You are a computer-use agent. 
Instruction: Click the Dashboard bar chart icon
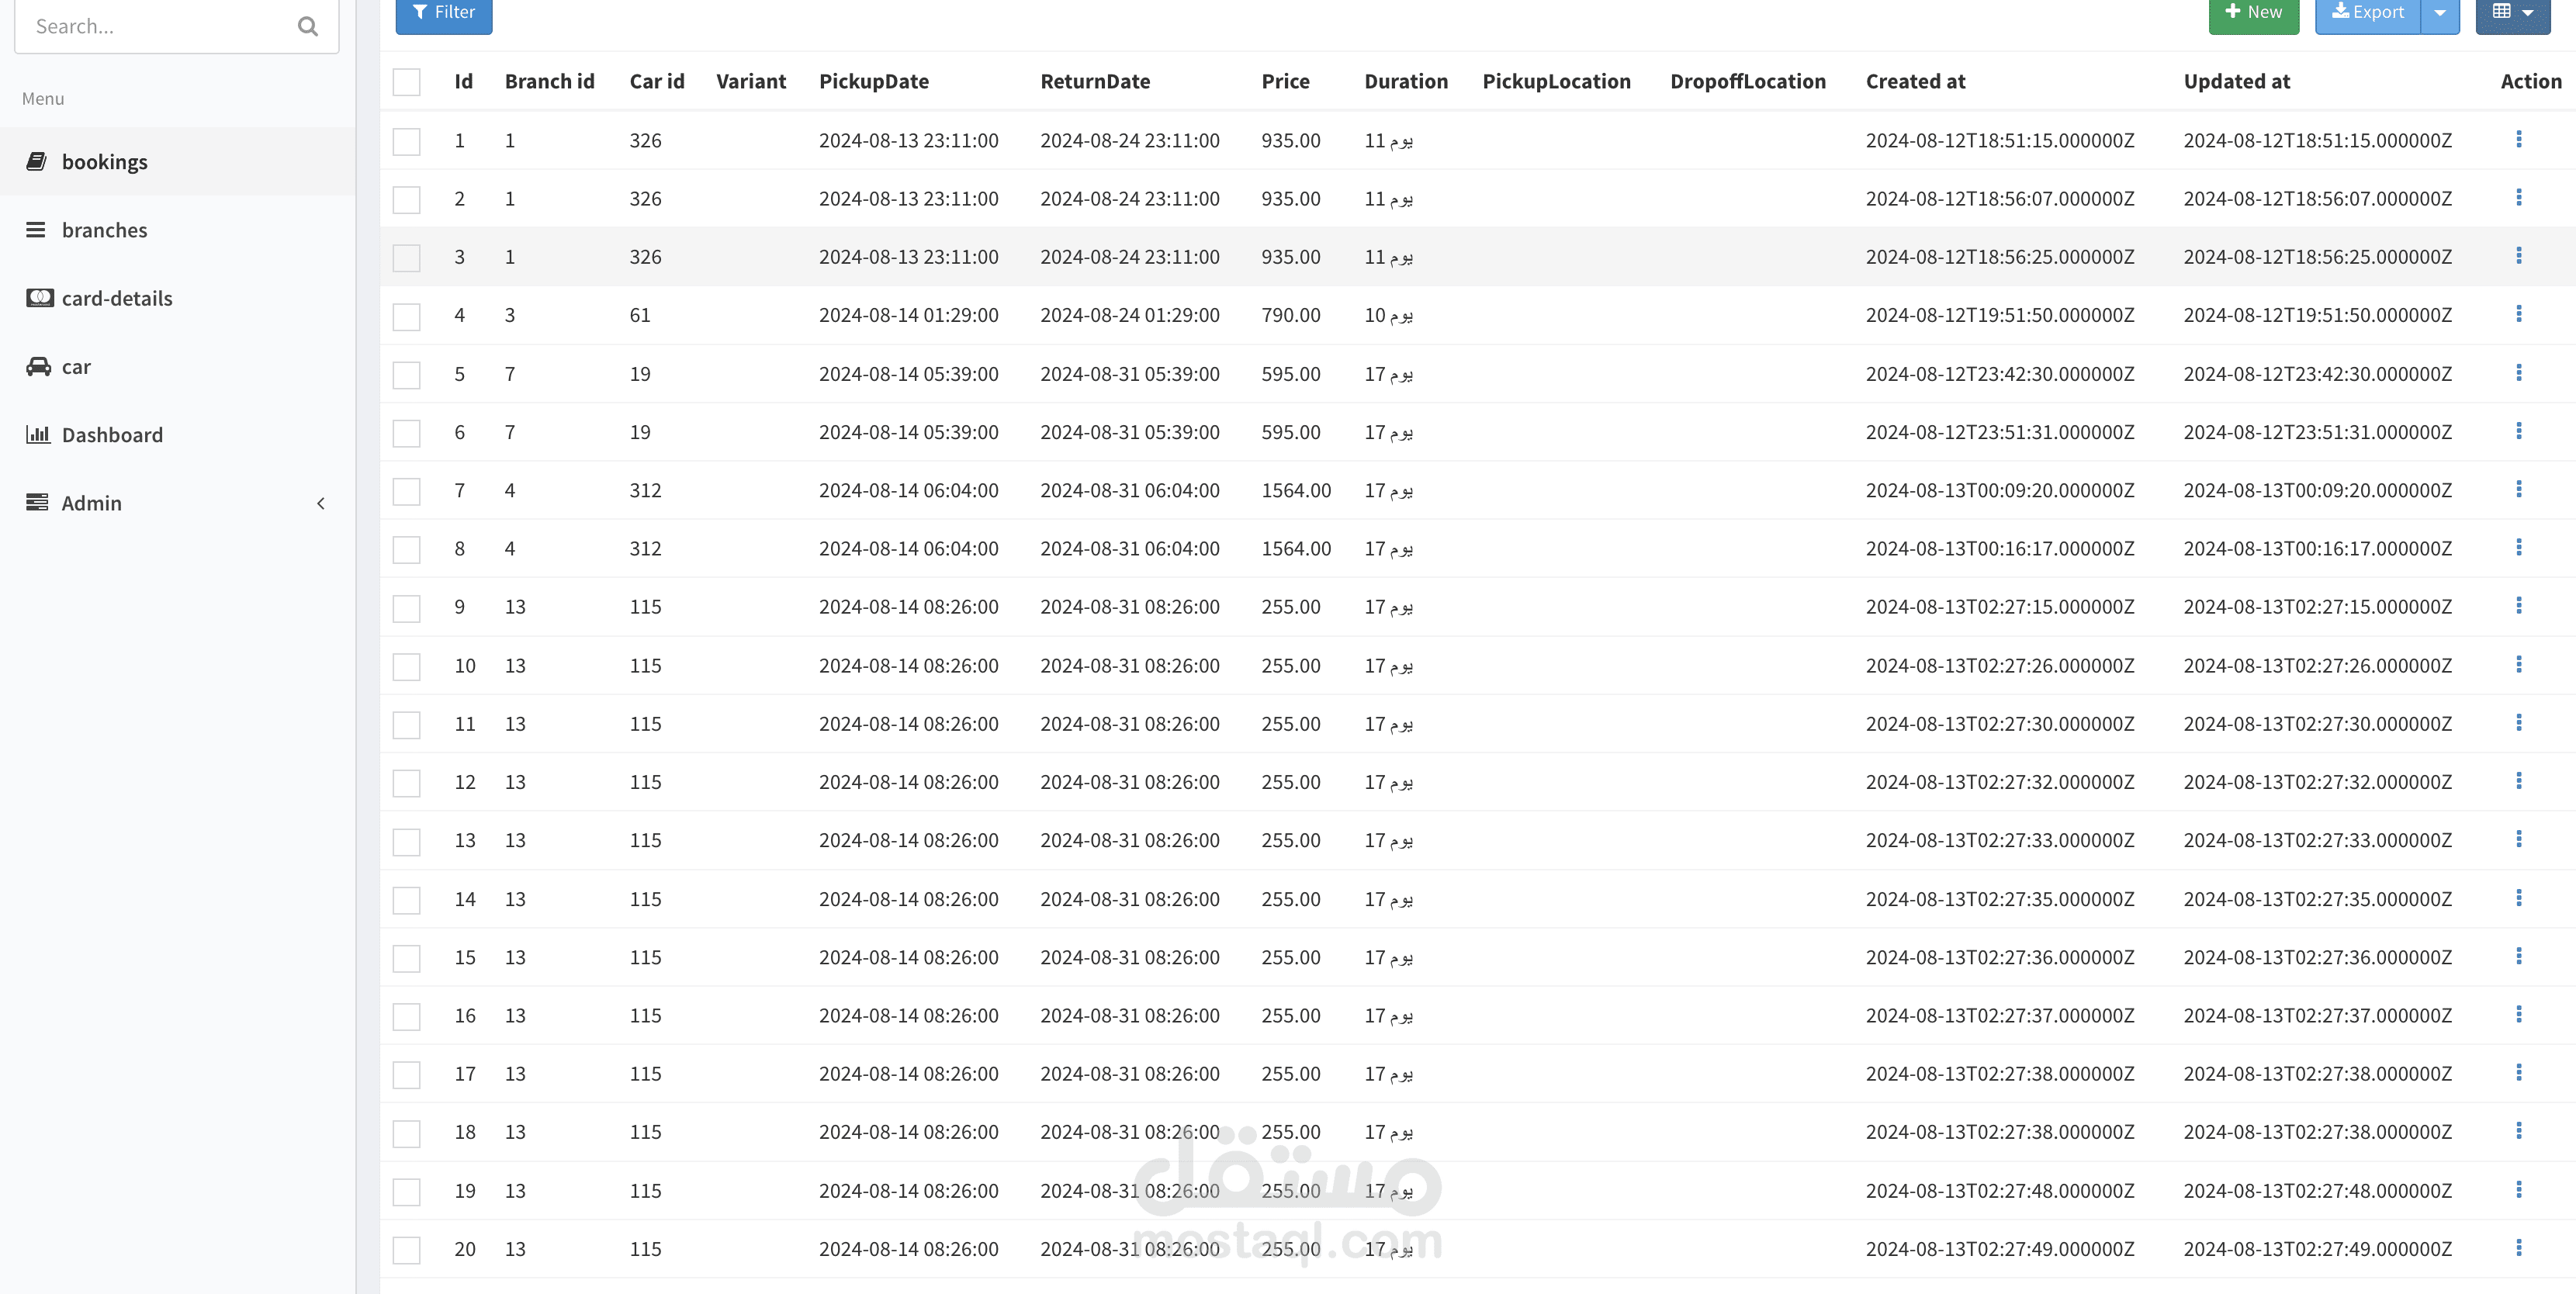[38, 434]
